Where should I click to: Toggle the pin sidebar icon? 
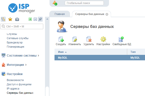40,19
